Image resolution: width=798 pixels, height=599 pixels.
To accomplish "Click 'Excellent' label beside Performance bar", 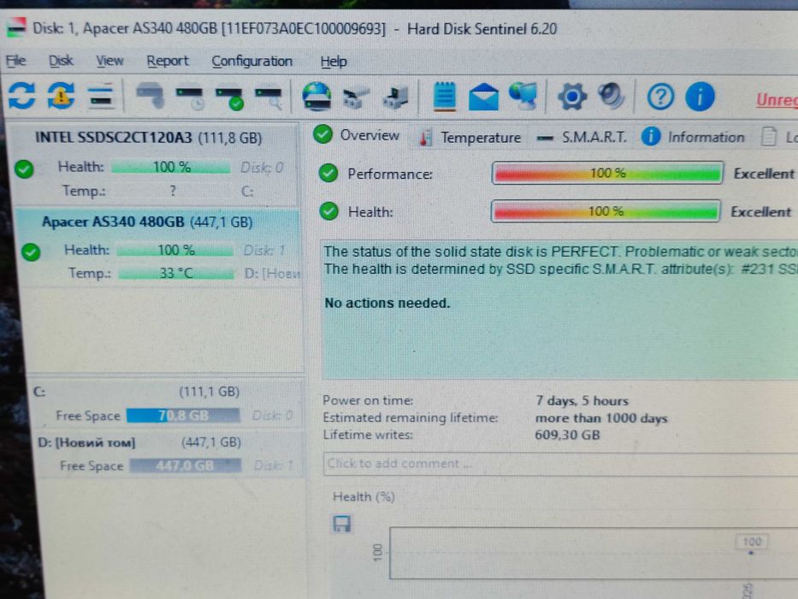I will click(764, 174).
